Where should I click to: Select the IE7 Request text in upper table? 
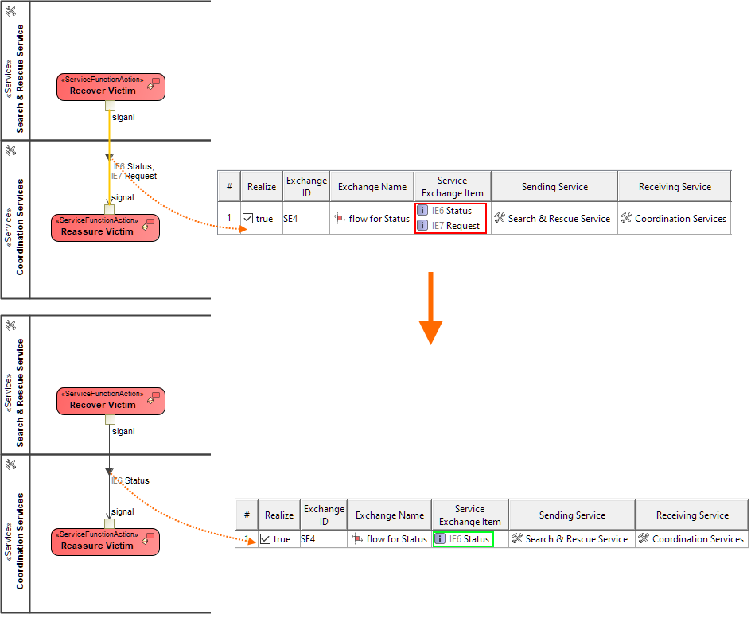[456, 225]
